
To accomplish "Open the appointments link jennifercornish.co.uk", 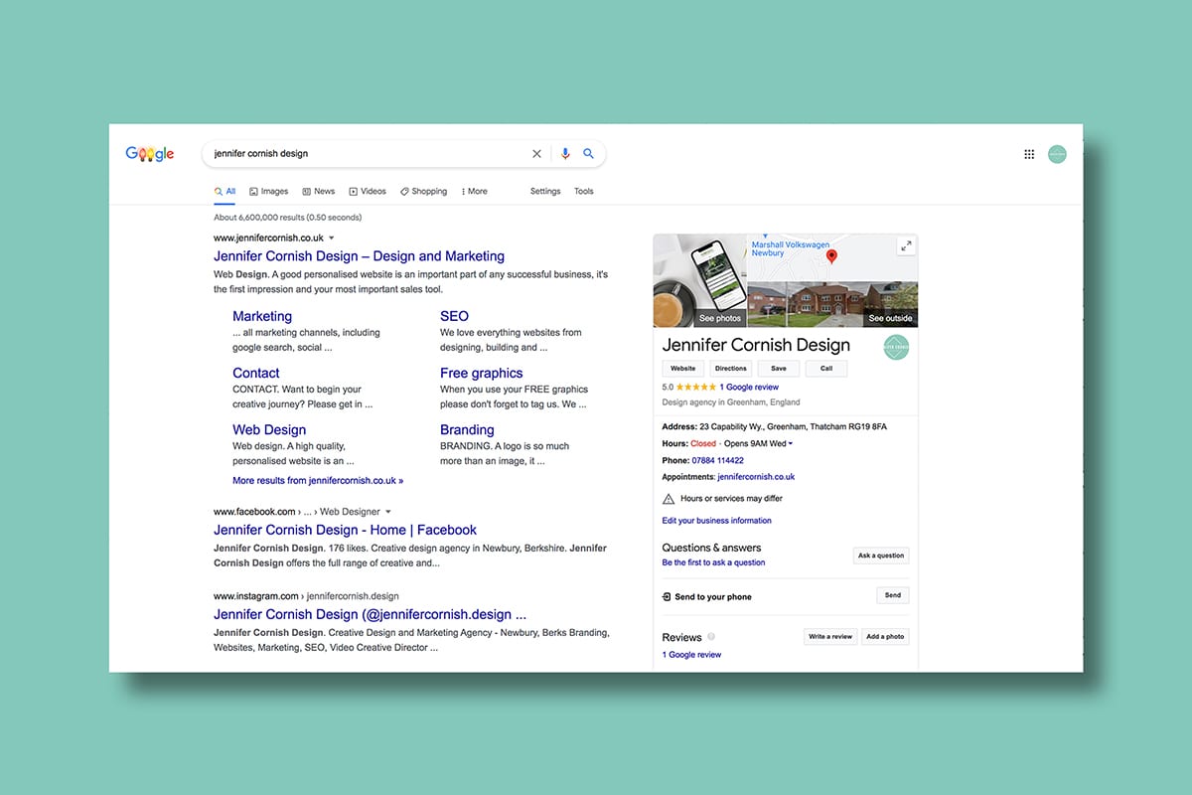I will 756,477.
